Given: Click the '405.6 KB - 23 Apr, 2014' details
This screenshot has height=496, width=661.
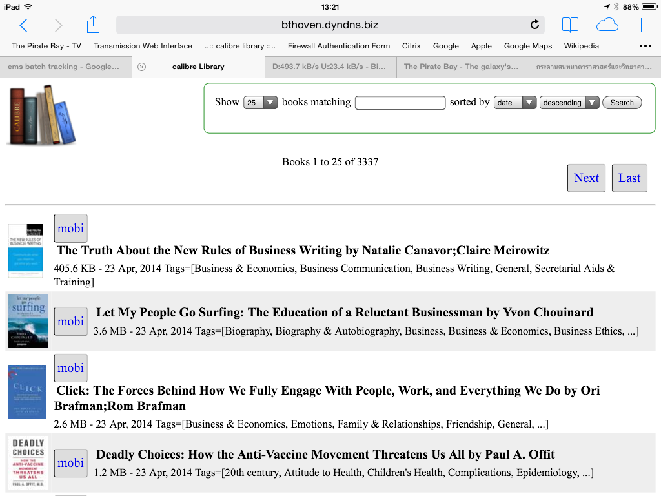Looking at the screenshot, I should [334, 275].
